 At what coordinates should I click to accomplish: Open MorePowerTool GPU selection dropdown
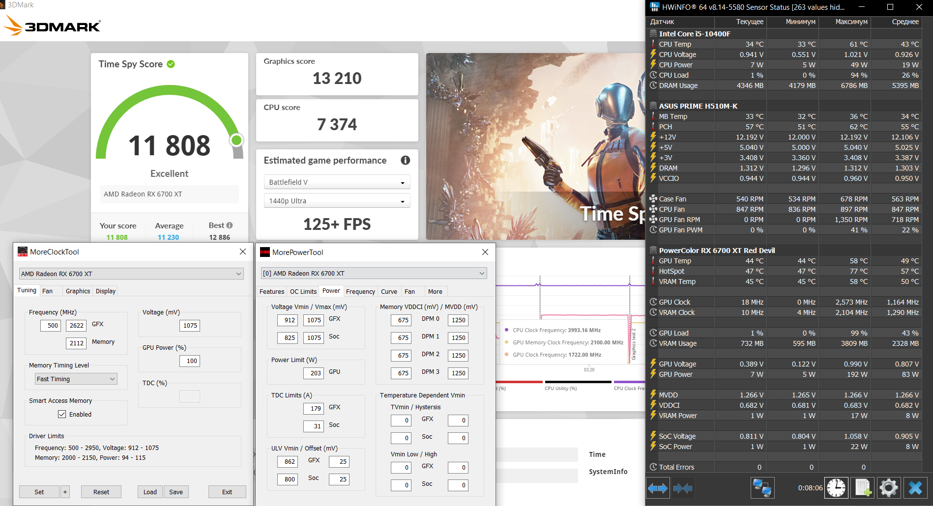374,273
